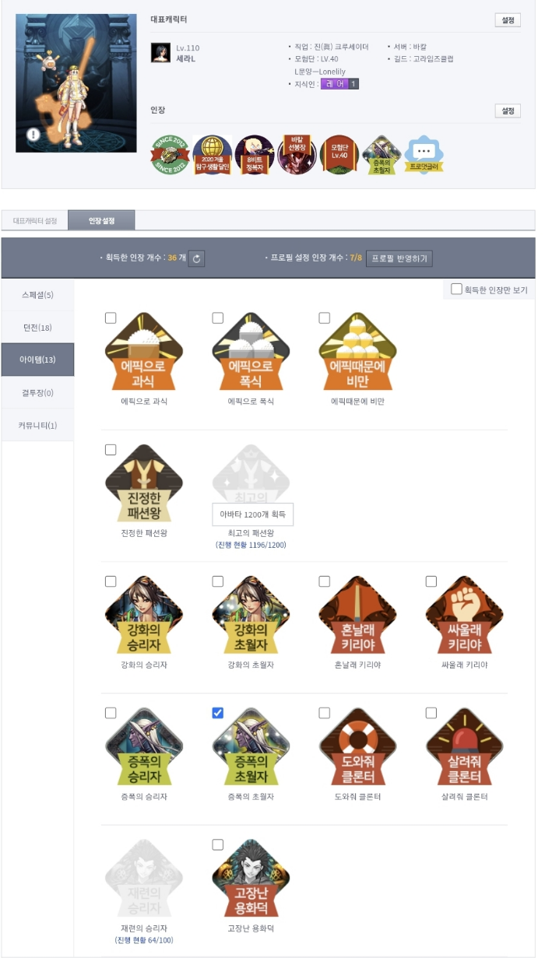Click the speech bubble 프로댓글러 profile badge

(x=424, y=155)
